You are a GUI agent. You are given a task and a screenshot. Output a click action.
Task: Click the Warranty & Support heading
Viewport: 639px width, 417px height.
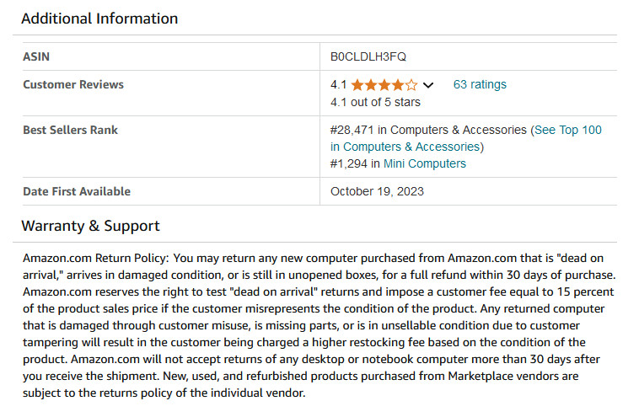pyautogui.click(x=90, y=226)
